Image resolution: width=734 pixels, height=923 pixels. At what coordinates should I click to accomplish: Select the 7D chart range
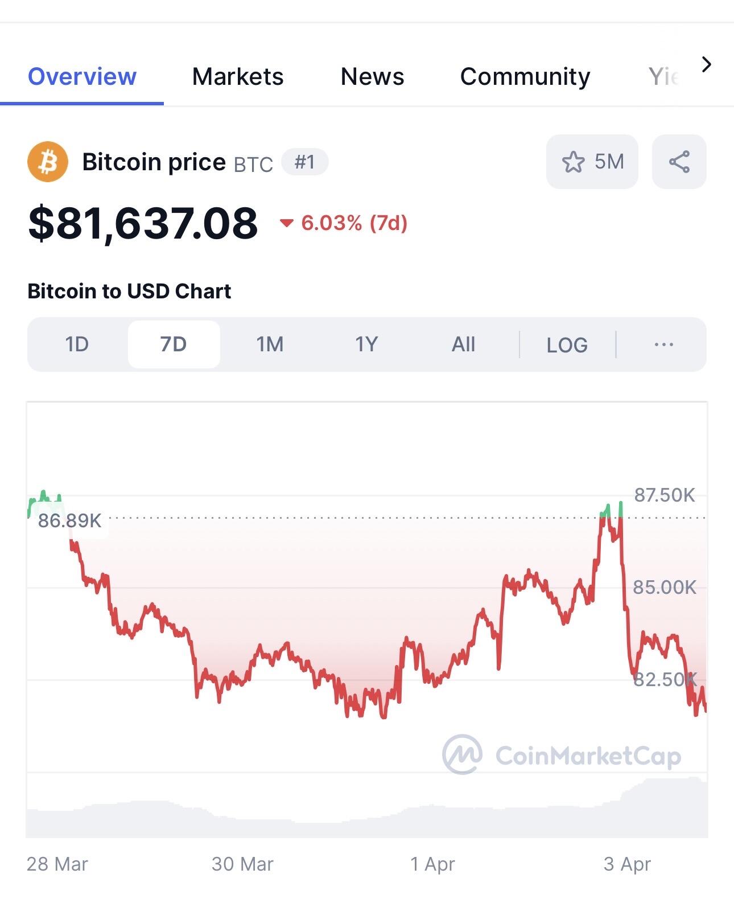click(174, 344)
